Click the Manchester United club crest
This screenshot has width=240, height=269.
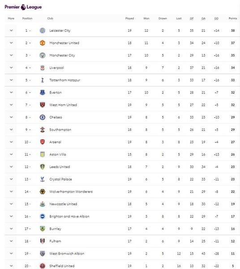pyautogui.click(x=42, y=43)
